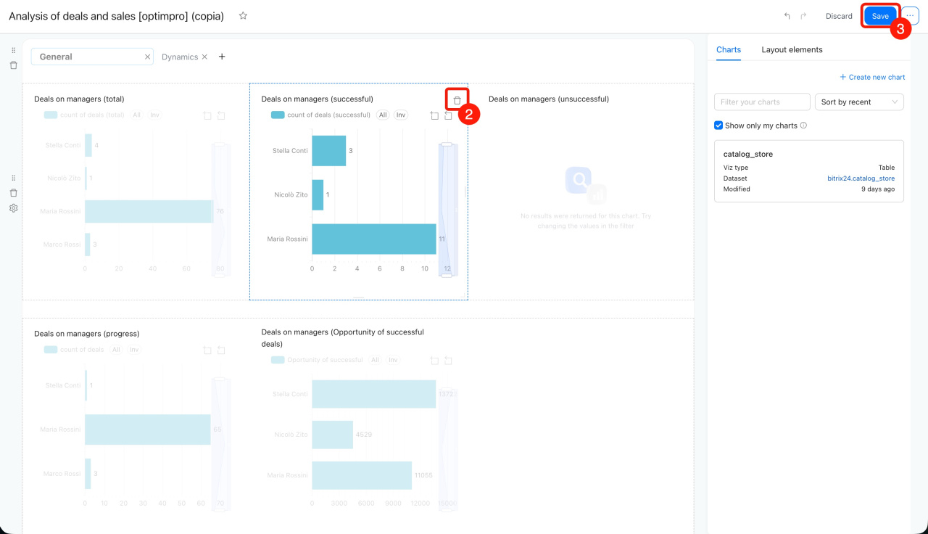The height and width of the screenshot is (534, 928).
Task: Uncheck Show only my charts
Action: [x=718, y=126]
